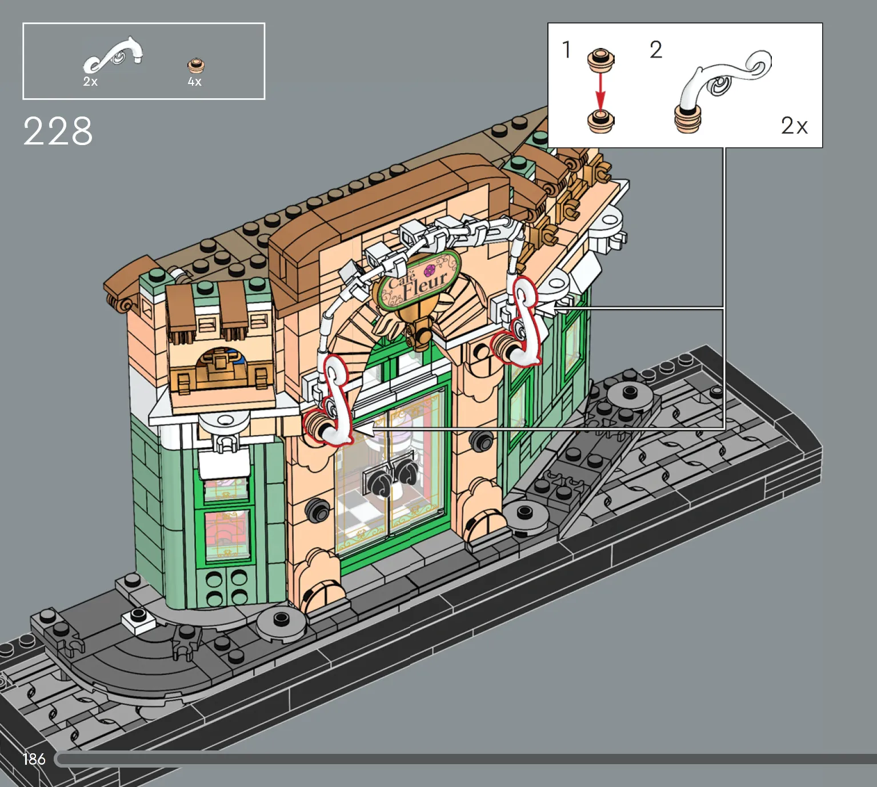Image resolution: width=877 pixels, height=787 pixels.
Task: Click the page number 186 label
Action: (34, 758)
